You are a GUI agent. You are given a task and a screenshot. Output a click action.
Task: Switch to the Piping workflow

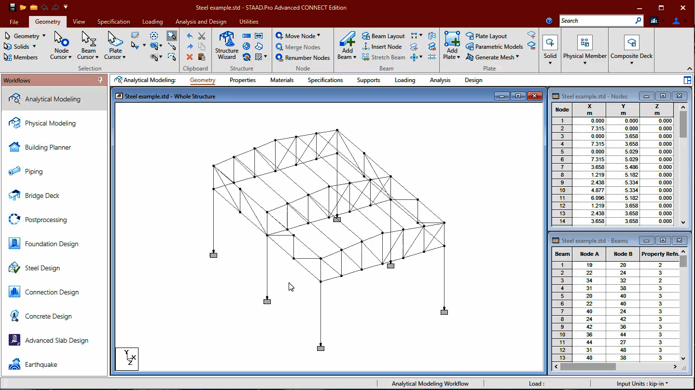tap(34, 171)
